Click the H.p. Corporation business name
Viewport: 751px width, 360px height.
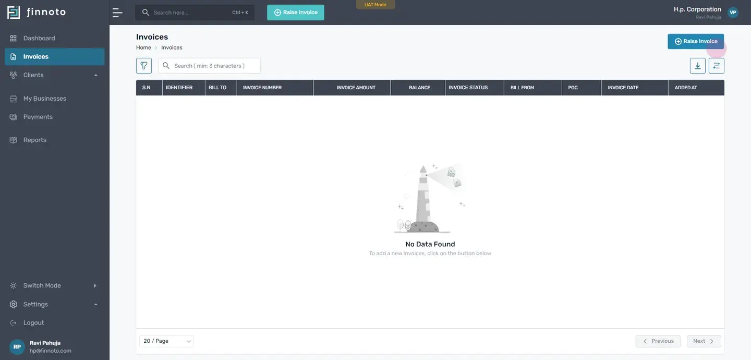(x=697, y=9)
